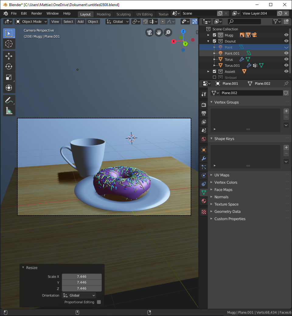Select the Measure tool

pyautogui.click(x=9, y=111)
